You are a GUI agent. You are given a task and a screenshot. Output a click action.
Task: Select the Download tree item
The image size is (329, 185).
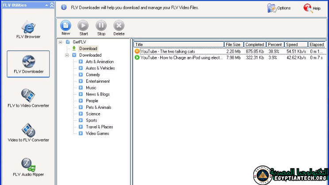(x=88, y=49)
